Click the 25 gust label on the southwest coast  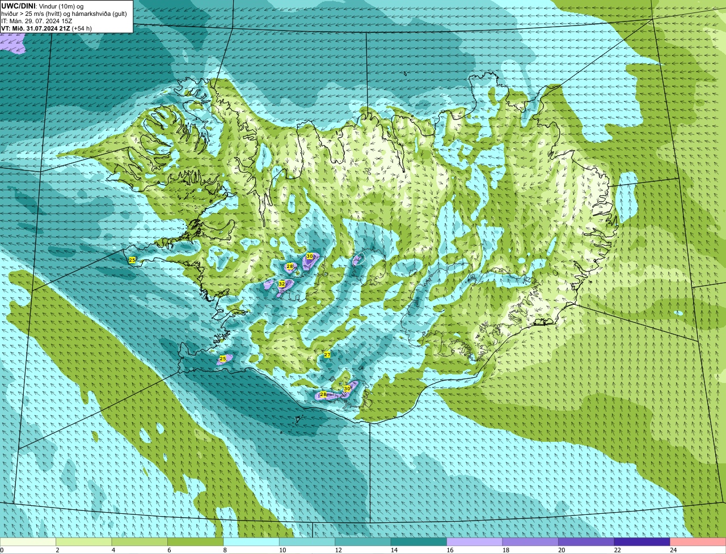tap(222, 359)
